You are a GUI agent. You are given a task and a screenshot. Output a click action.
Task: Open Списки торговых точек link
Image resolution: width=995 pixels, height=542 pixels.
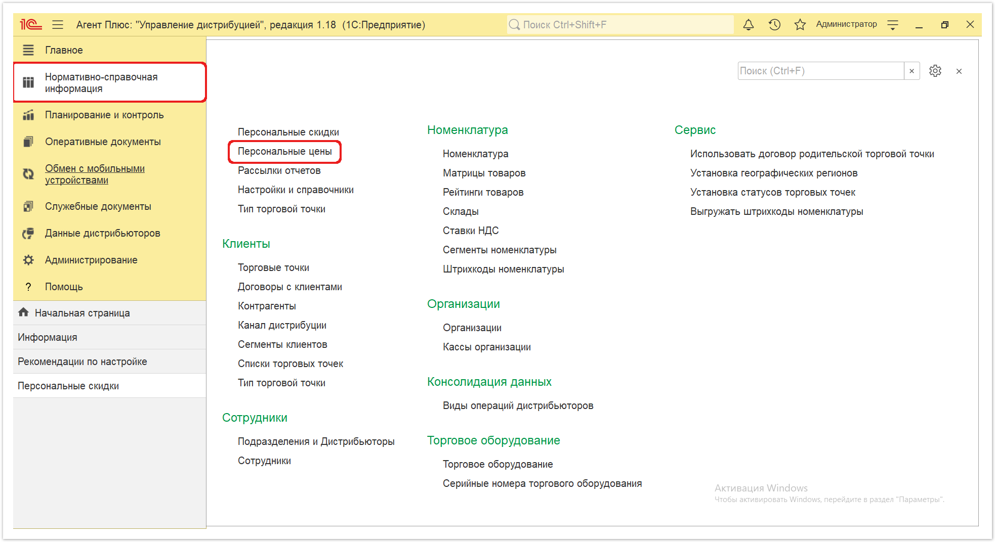291,364
